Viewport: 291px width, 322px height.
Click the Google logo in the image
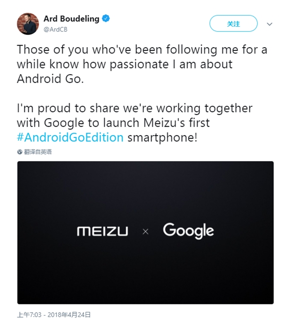coord(188,231)
